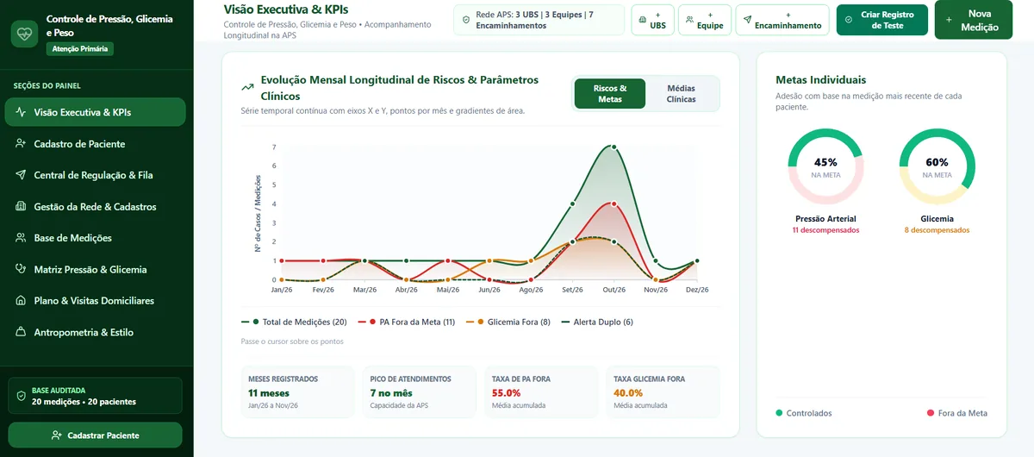Screen dimensions: 1034x457
Task: Click the Meses Registrados stat card
Action: [x=297, y=392]
